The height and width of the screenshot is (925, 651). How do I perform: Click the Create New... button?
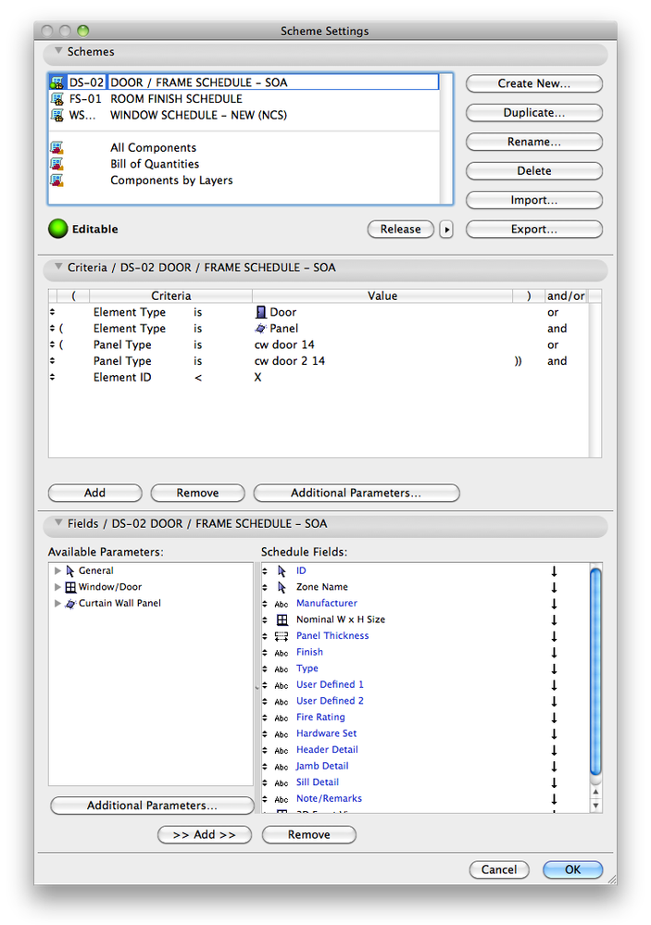tap(534, 83)
